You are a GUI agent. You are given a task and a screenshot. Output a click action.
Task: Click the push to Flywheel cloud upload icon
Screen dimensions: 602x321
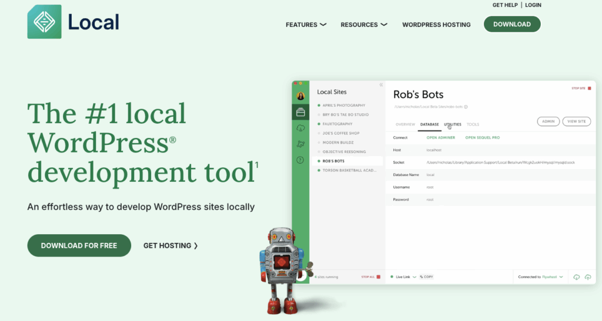click(x=588, y=277)
